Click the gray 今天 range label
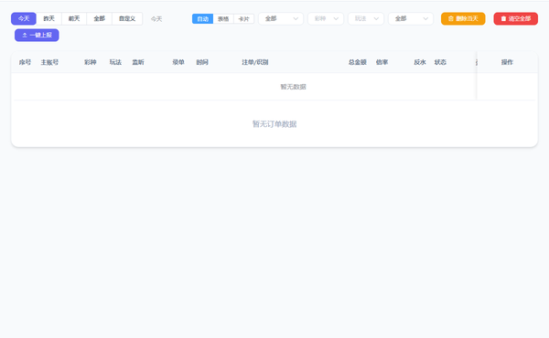Image resolution: width=549 pixels, height=338 pixels. click(156, 19)
